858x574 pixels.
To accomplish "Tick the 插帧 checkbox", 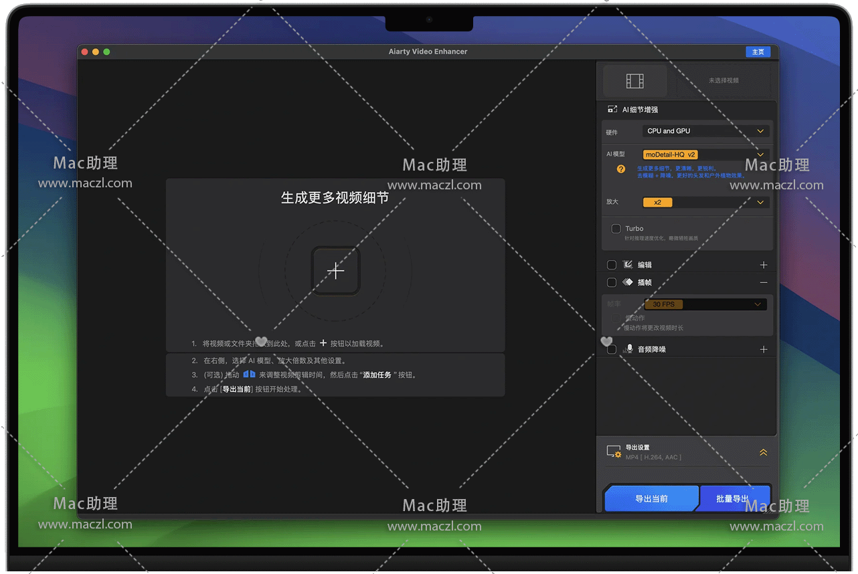I will point(612,282).
